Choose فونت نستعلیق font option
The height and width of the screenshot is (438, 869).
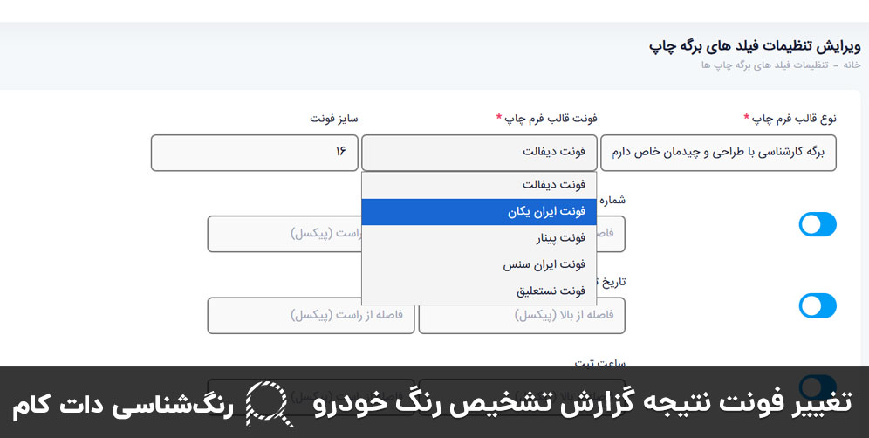479,291
